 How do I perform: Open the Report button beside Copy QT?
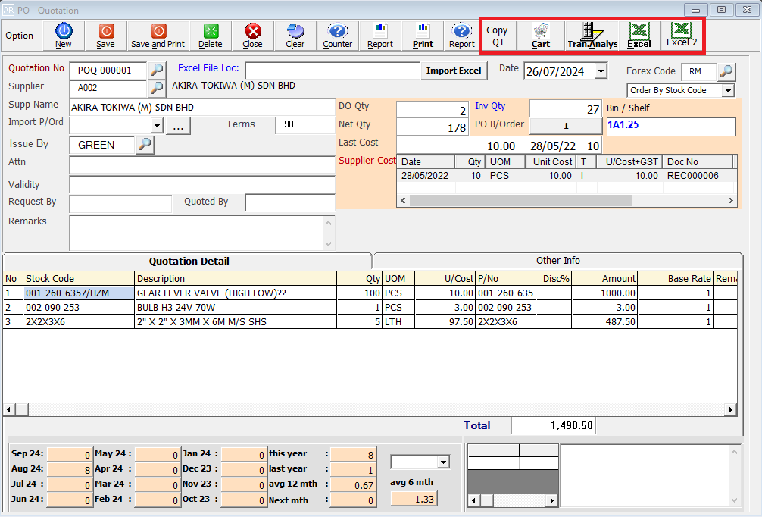pos(462,36)
